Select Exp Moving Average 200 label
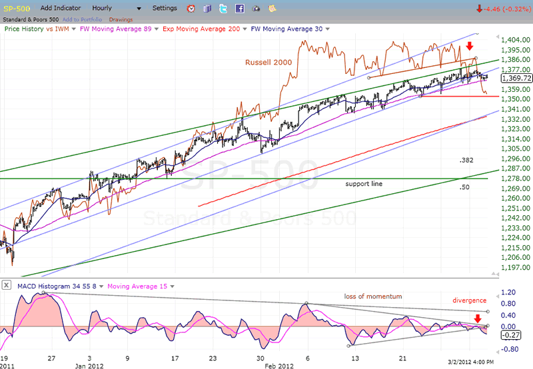The image size is (533, 369). [x=201, y=29]
